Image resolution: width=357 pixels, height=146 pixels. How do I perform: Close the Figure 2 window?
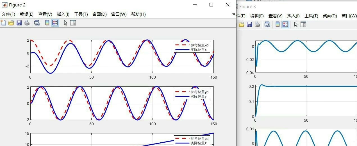[228, 5]
